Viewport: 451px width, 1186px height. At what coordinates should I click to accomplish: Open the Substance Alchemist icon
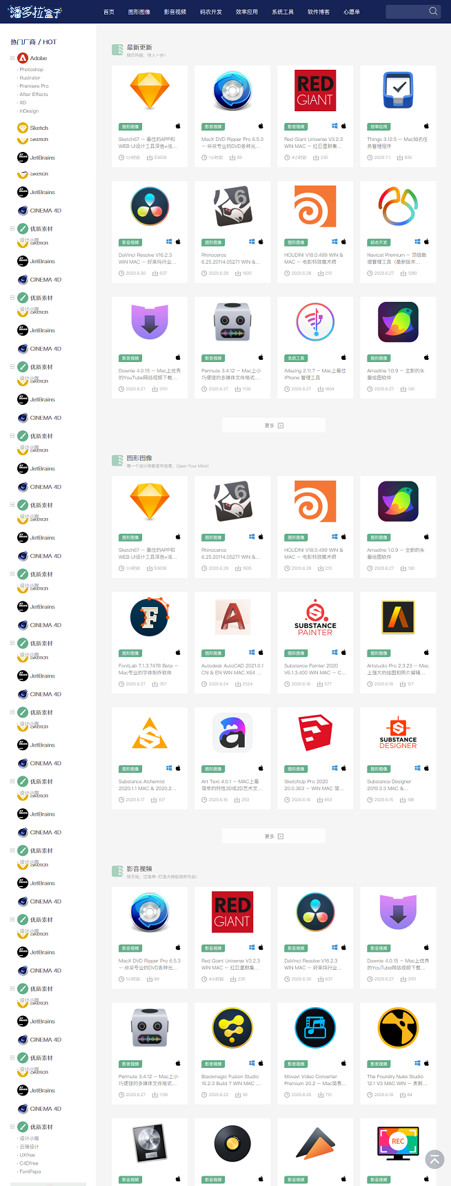tap(150, 733)
